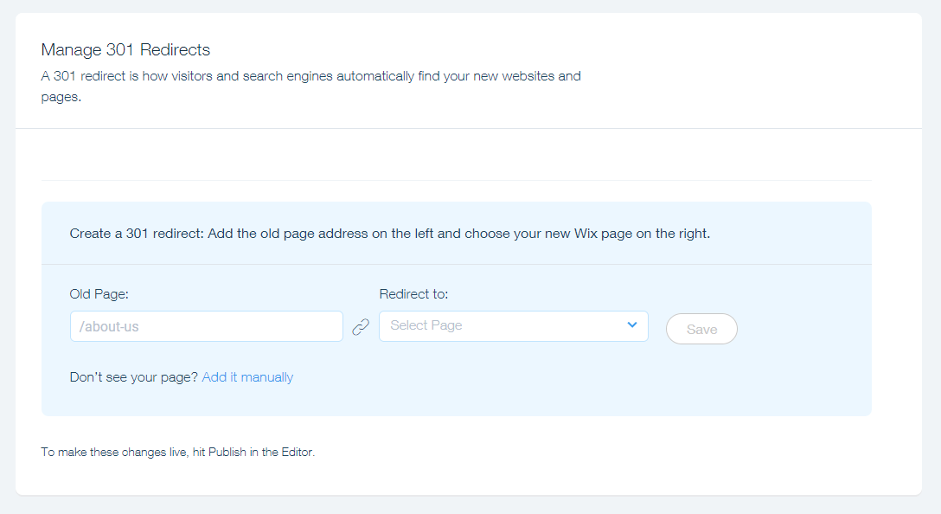Click the Don't see your page text
Screen dimensions: 941x514
132,377
